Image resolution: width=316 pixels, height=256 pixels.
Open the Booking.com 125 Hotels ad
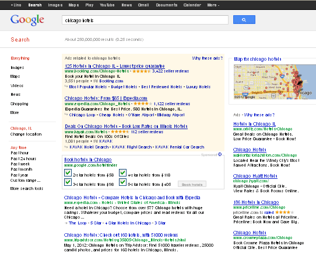coord(115,66)
